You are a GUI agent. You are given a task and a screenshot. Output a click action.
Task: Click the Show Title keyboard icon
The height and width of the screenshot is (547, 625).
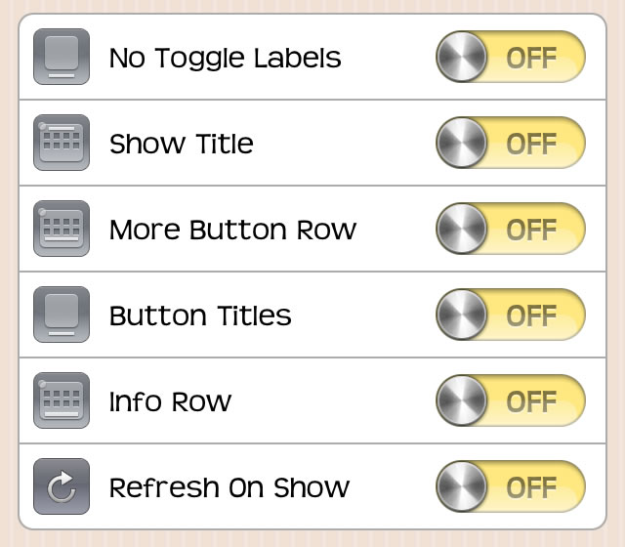62,143
